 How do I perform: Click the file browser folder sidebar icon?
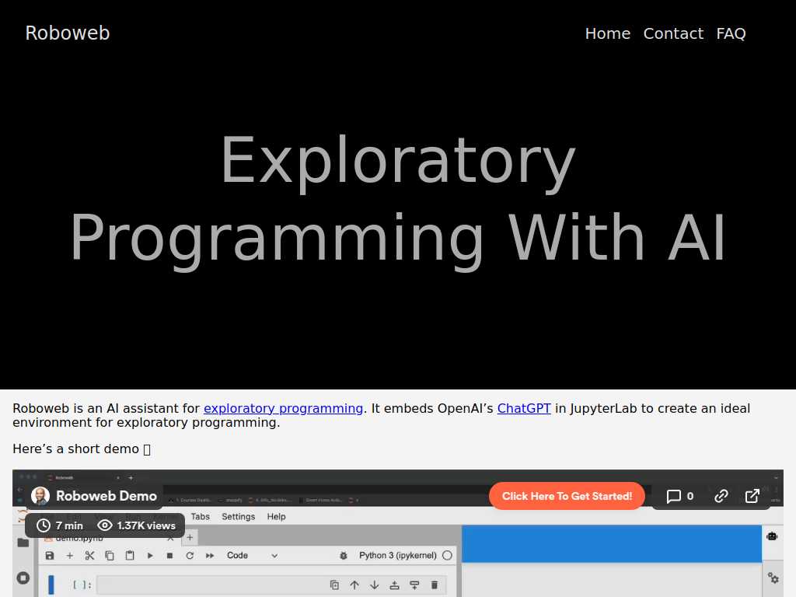click(23, 542)
